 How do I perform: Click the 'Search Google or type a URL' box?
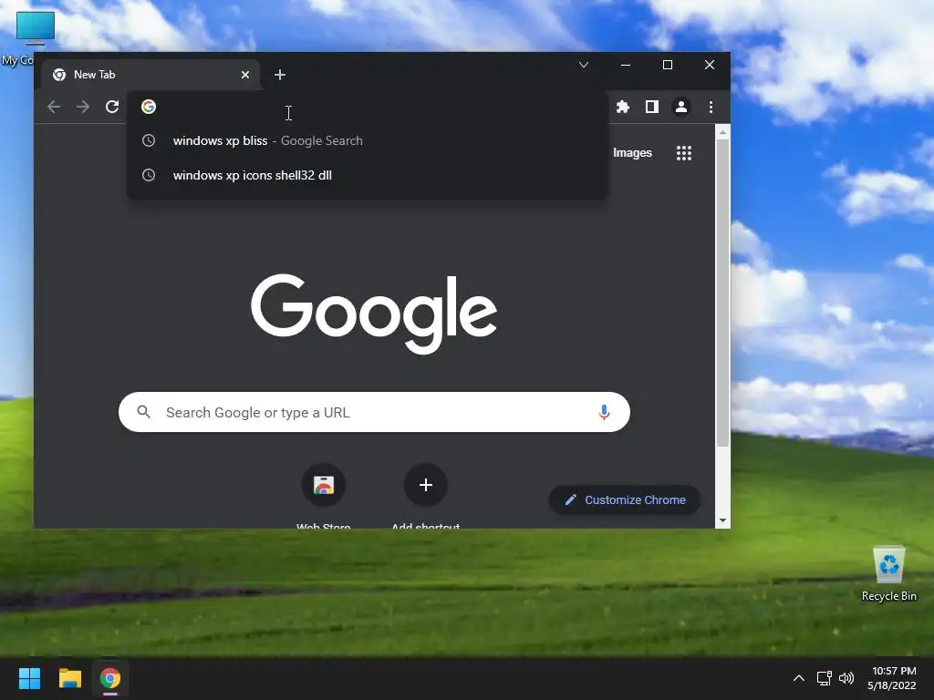click(374, 412)
